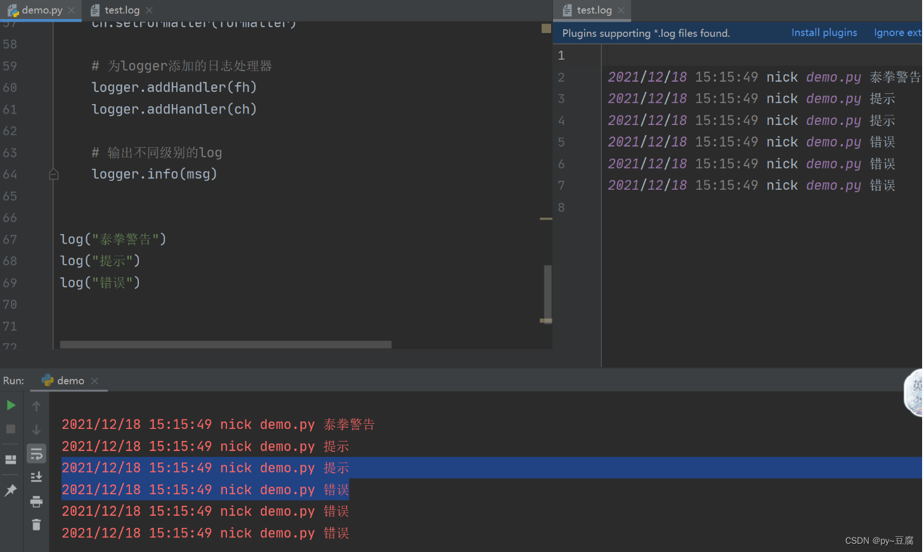The height and width of the screenshot is (552, 924).
Task: Click the down arrow in Run toolbar
Action: 36,430
